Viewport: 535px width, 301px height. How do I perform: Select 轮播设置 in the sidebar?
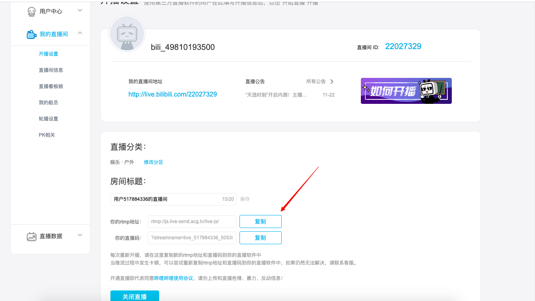click(48, 119)
